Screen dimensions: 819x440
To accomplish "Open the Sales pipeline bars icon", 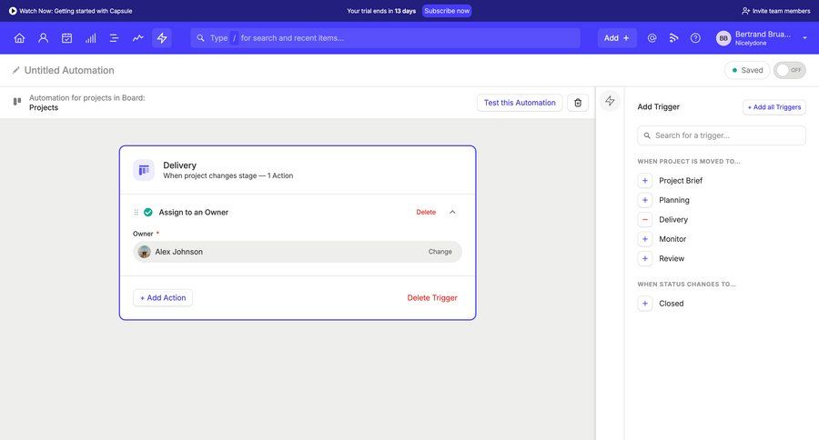I will 90,38.
